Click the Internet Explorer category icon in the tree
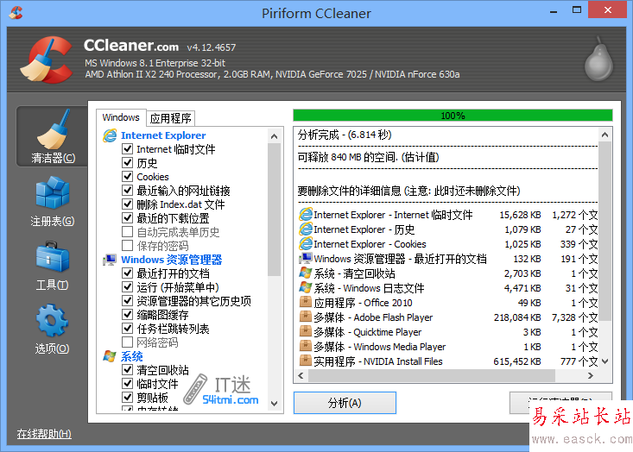 click(110, 135)
